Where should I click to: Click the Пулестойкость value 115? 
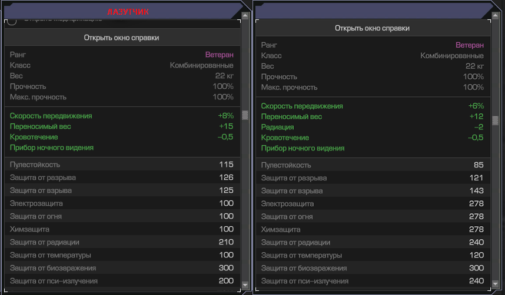click(226, 165)
